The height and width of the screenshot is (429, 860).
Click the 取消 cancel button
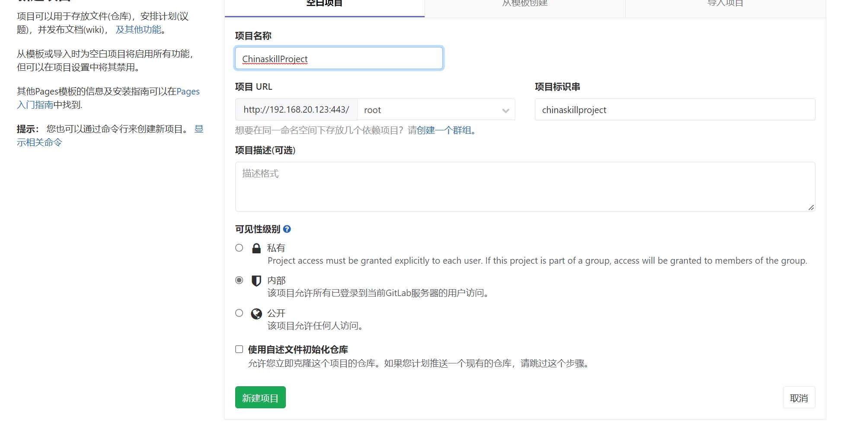click(799, 398)
